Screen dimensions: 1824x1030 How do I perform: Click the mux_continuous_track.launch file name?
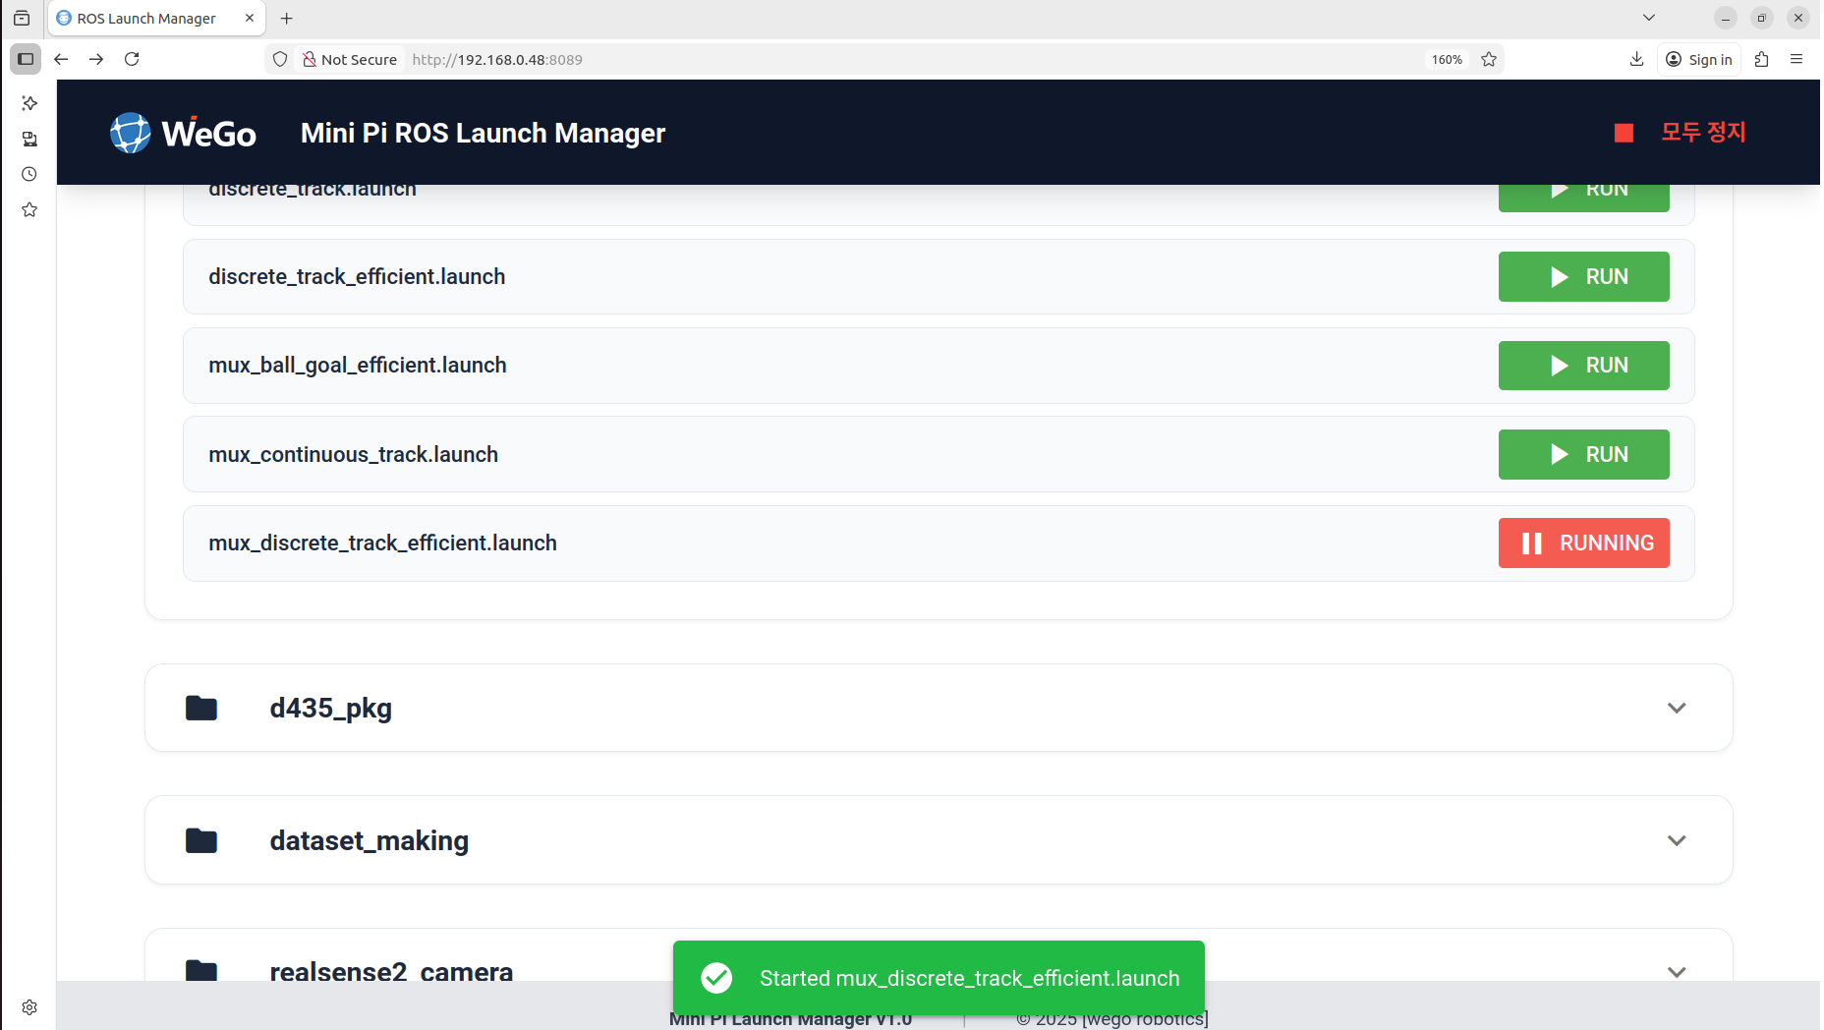point(353,454)
